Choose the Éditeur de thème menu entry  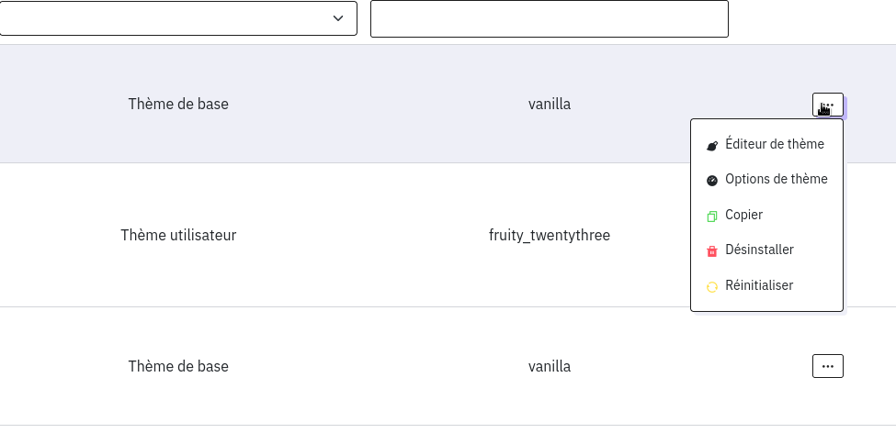click(774, 144)
